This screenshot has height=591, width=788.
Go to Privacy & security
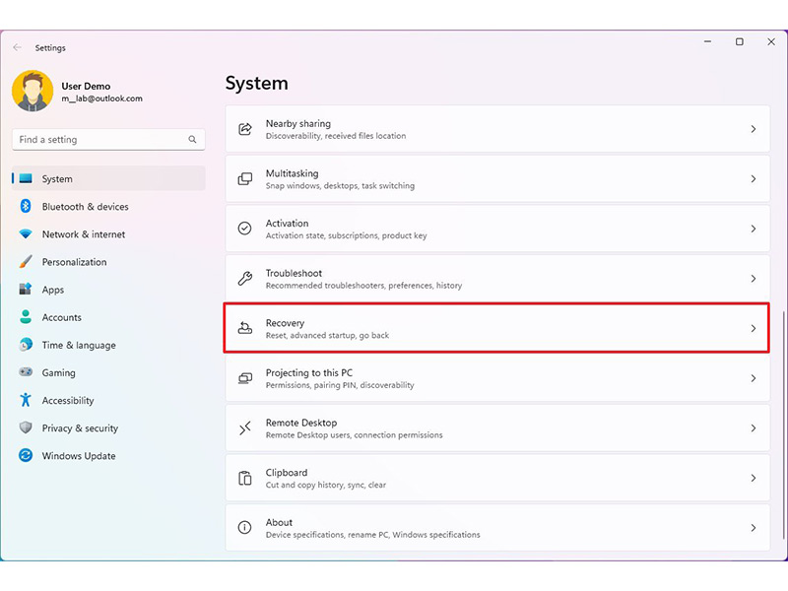pos(108,427)
